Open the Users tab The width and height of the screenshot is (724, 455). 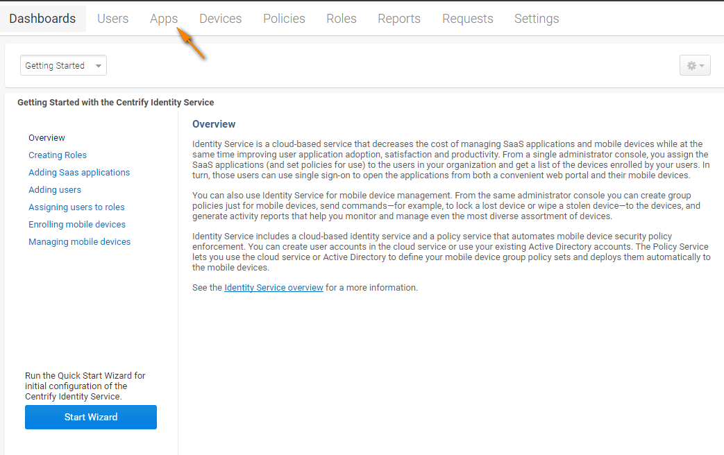(112, 19)
